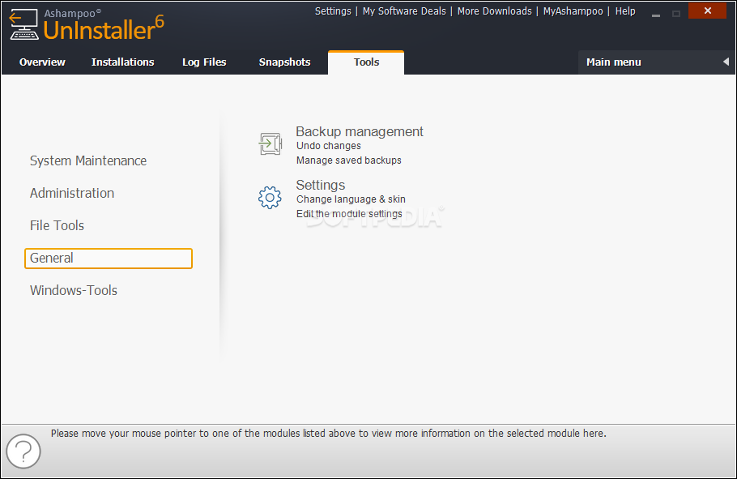Screen dimensions: 737x479
Task: Open Settings in the top menu
Action: (x=333, y=11)
